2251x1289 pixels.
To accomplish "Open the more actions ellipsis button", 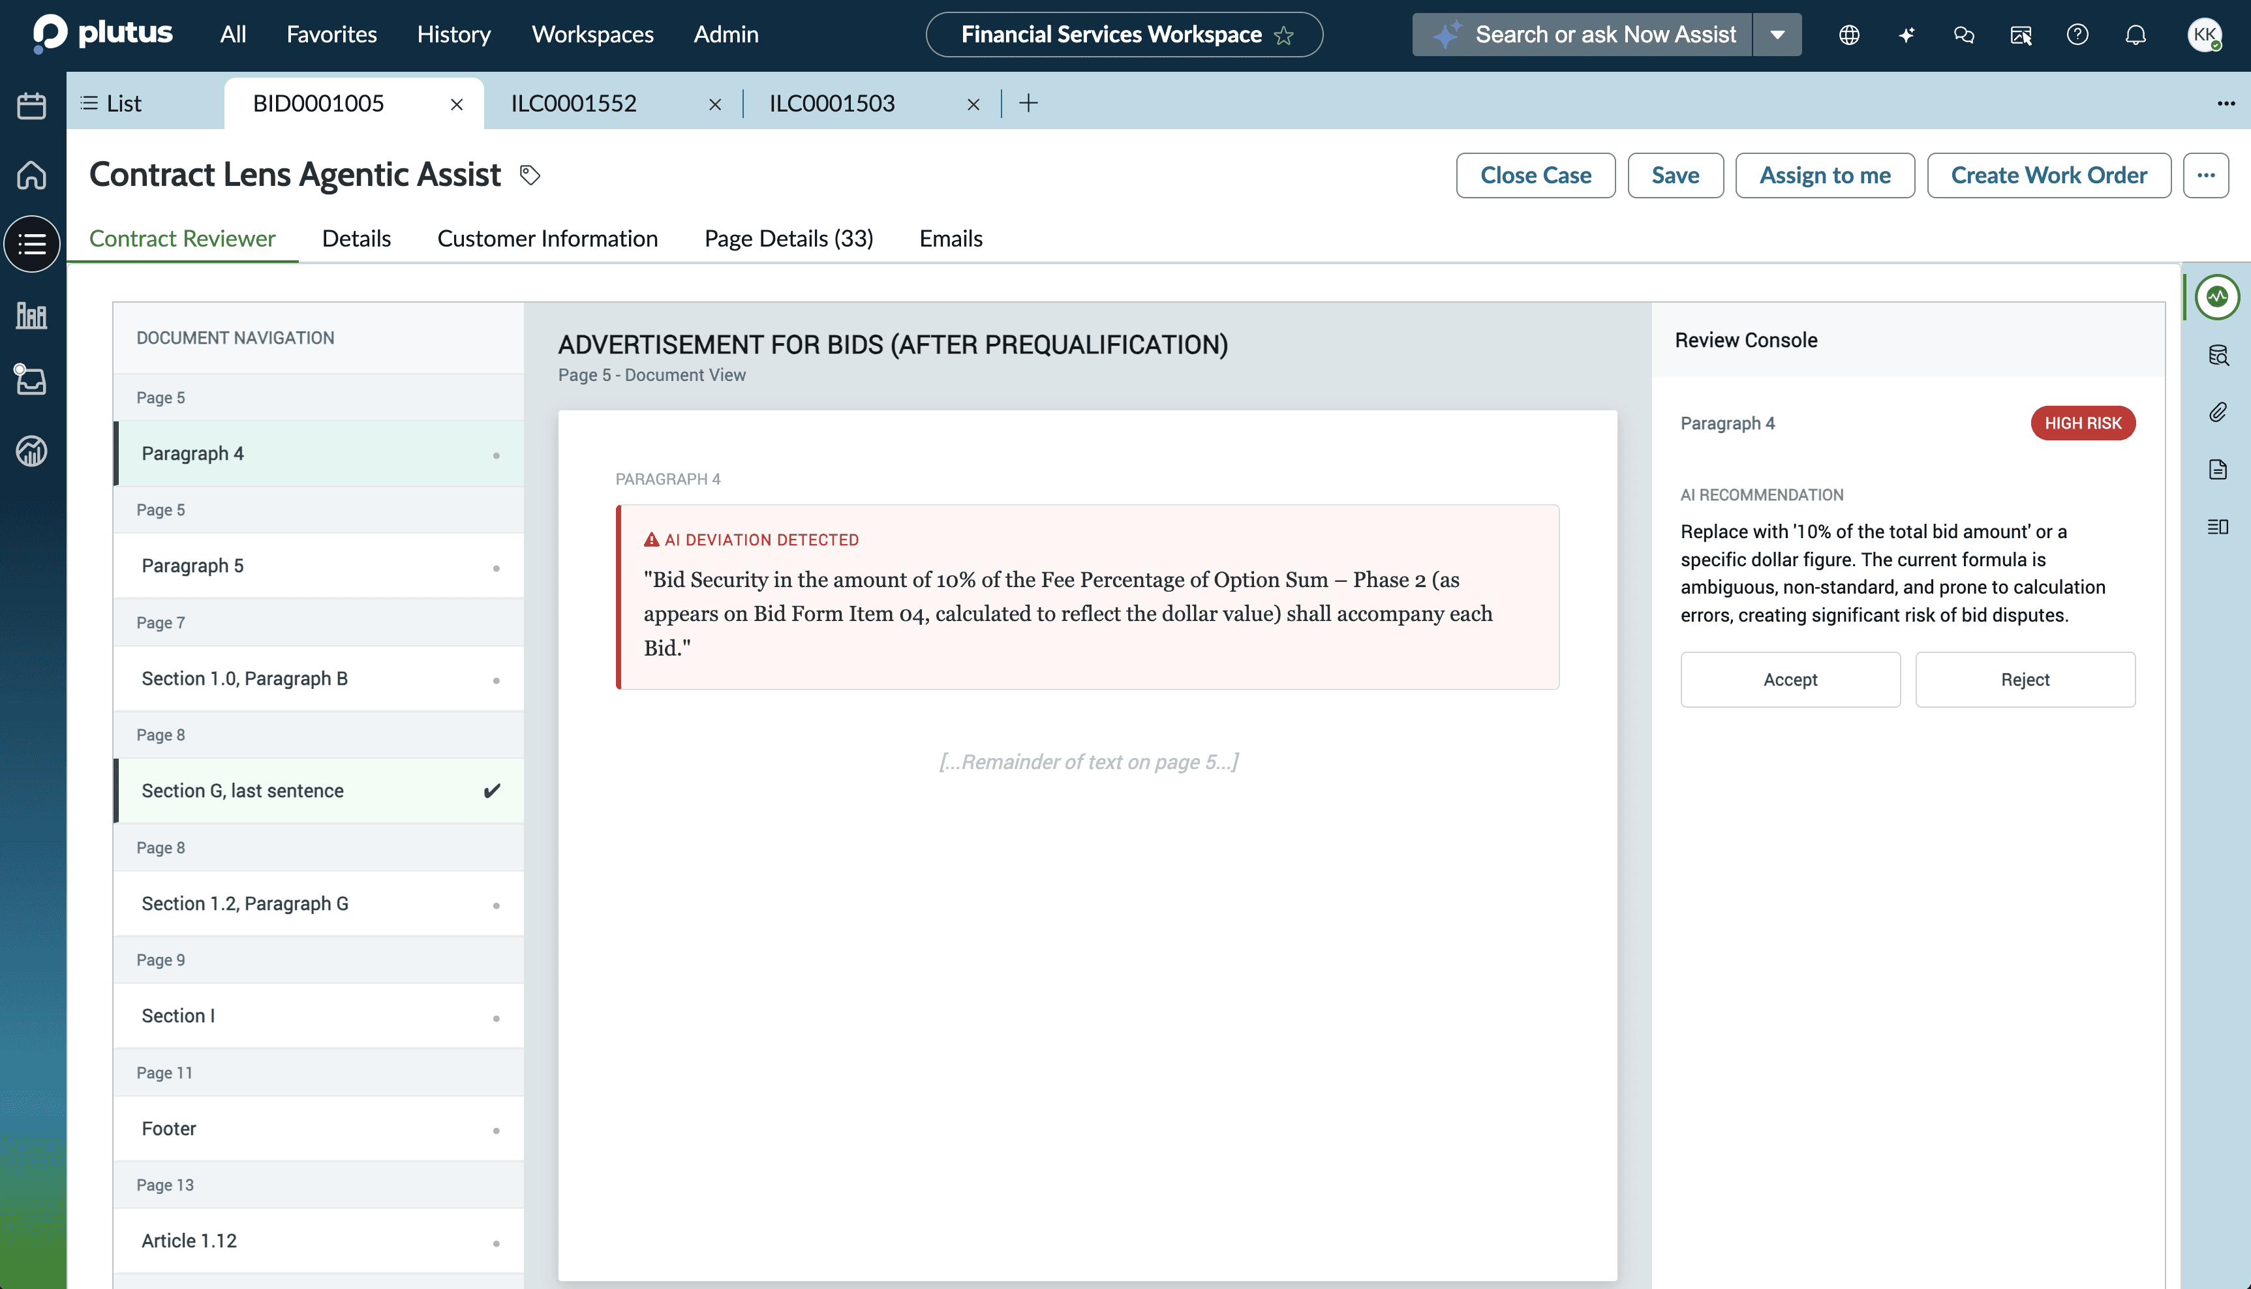I will click(x=2205, y=175).
